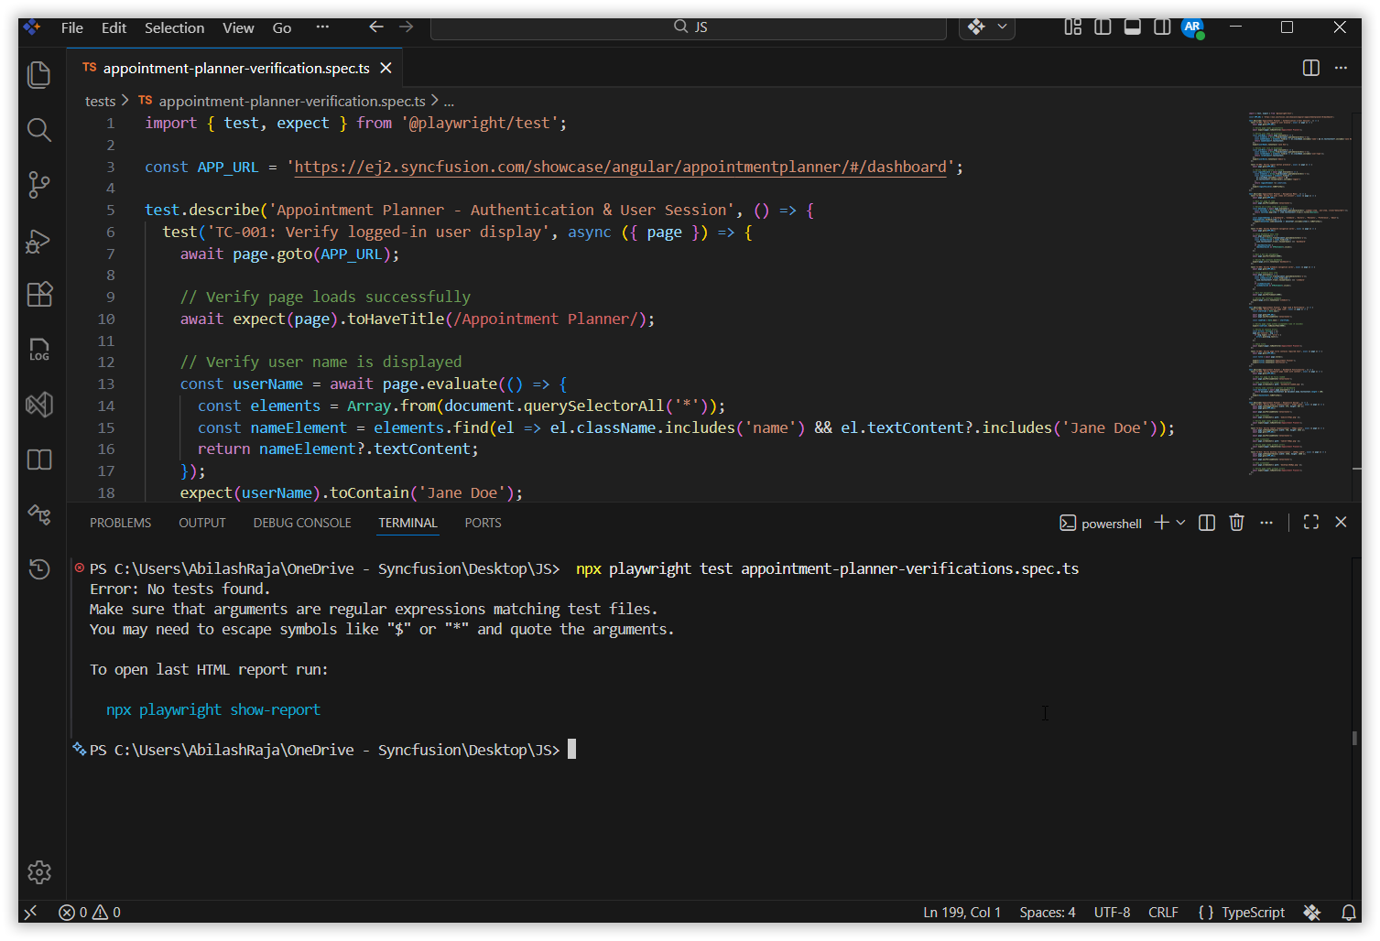Open Run and Debug view
1380x941 pixels.
click(38, 240)
